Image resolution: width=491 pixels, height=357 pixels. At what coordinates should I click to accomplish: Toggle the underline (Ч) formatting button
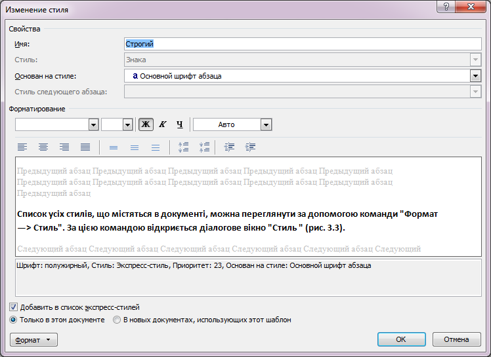tap(179, 124)
